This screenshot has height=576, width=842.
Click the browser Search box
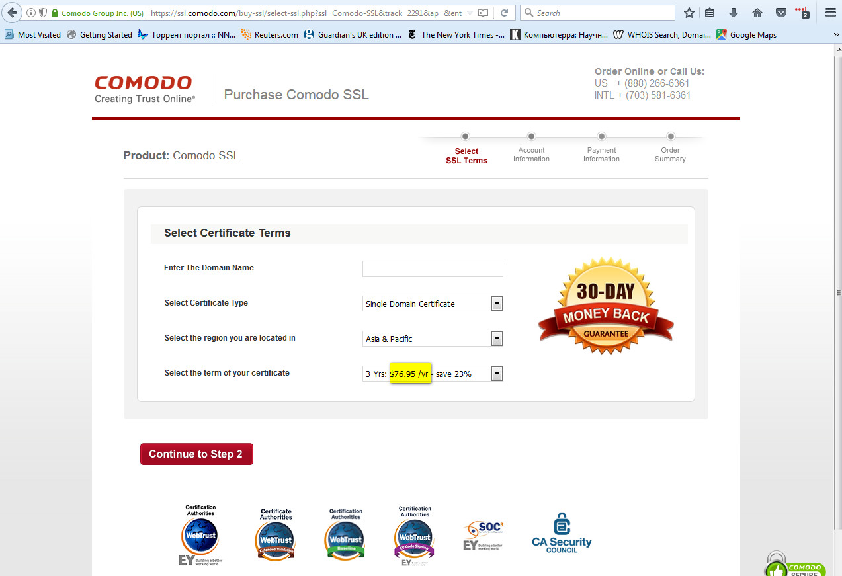pos(597,13)
